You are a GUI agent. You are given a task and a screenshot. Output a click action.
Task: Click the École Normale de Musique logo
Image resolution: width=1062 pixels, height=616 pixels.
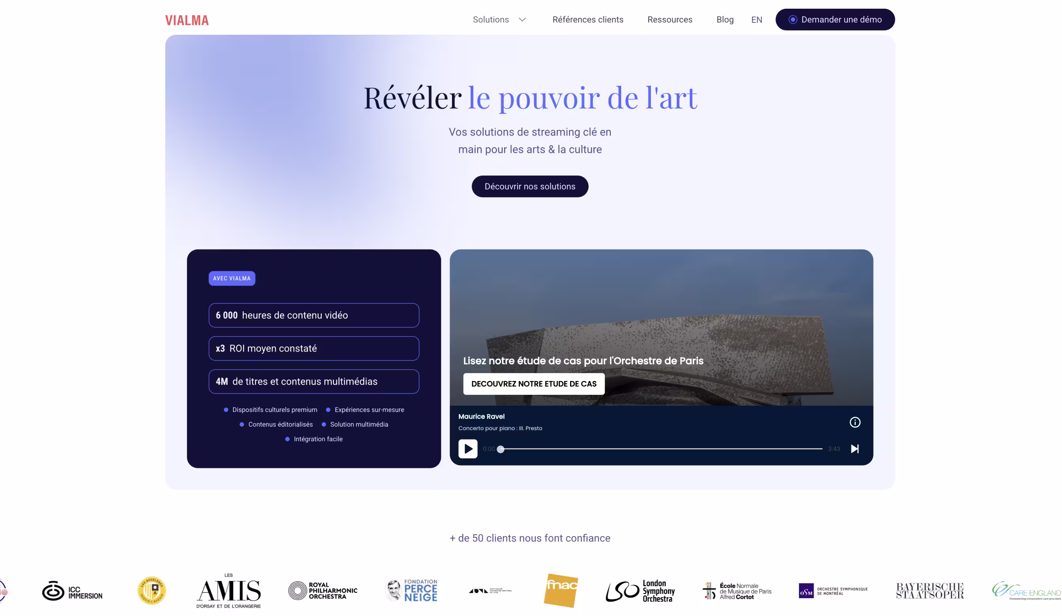coord(737,590)
